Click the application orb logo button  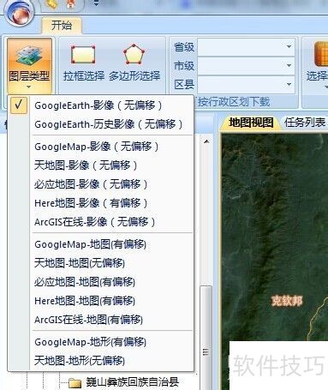pyautogui.click(x=20, y=12)
